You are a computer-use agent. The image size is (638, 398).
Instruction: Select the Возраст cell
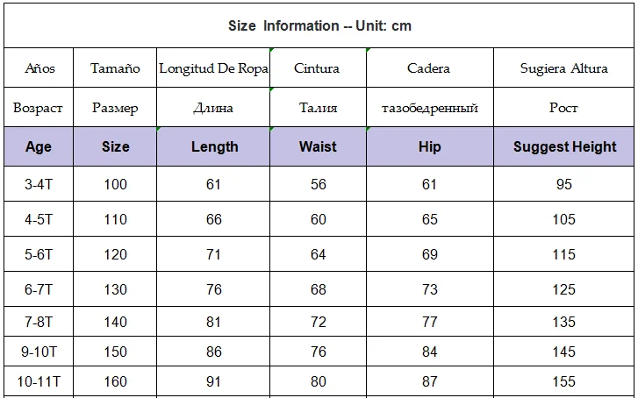click(39, 107)
